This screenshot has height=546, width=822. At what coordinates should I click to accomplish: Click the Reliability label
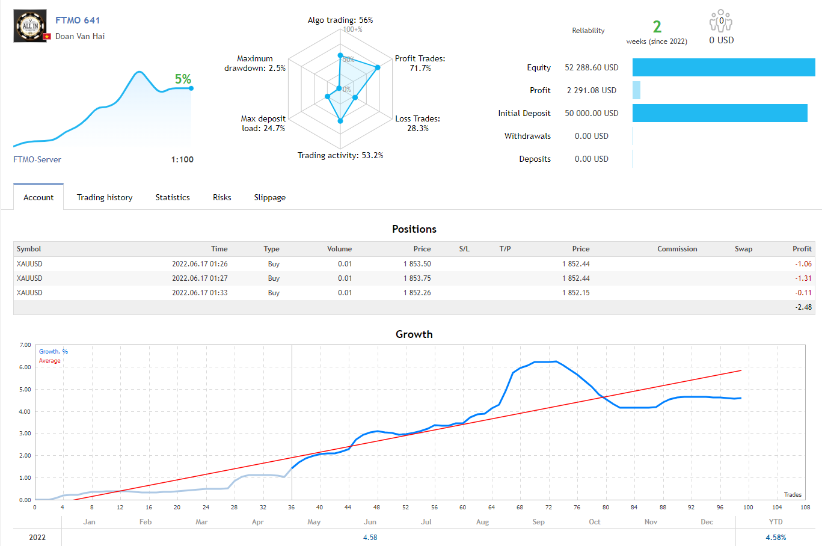[588, 31]
